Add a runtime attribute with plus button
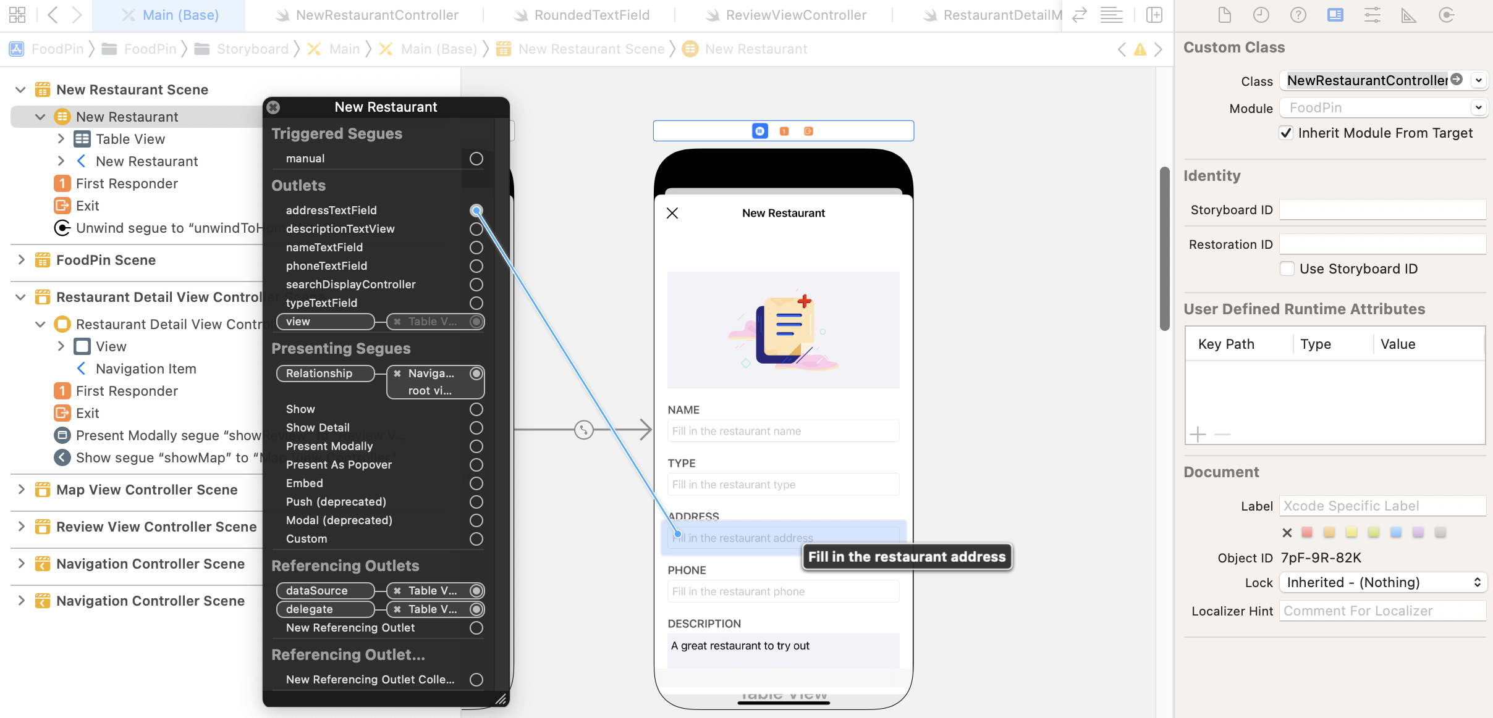 point(1198,435)
